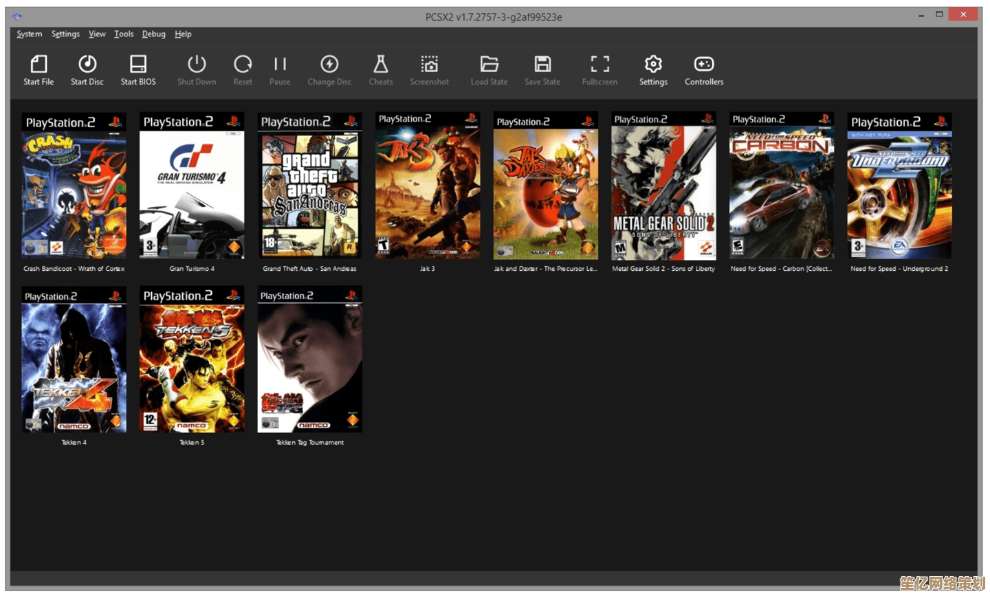Toggle Fullscreen mode from the toolbar
990x596 pixels.
coord(599,65)
